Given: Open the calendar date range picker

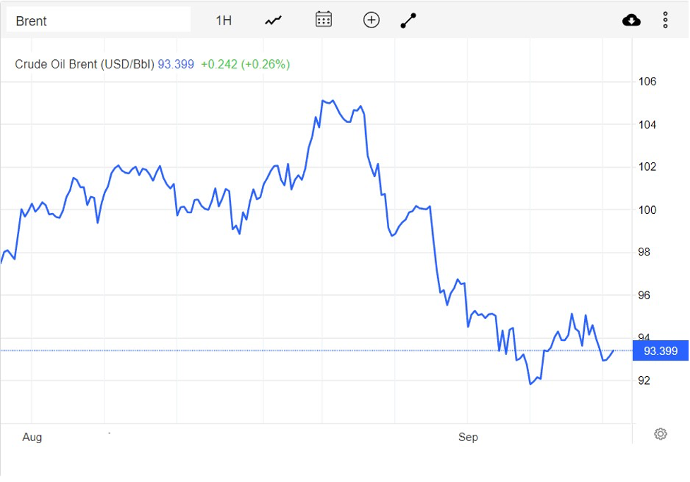Looking at the screenshot, I should 323,20.
